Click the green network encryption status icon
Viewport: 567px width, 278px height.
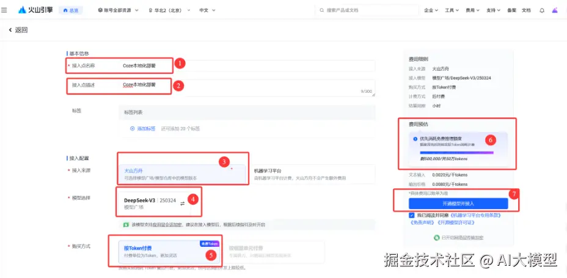click(x=437, y=238)
